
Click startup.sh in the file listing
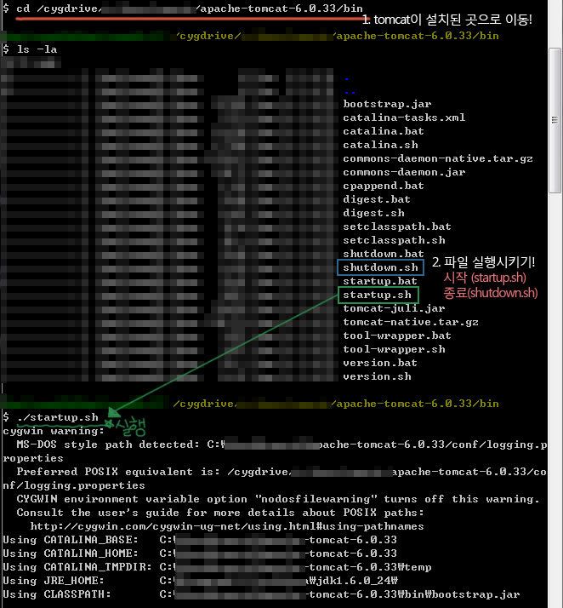(x=377, y=295)
